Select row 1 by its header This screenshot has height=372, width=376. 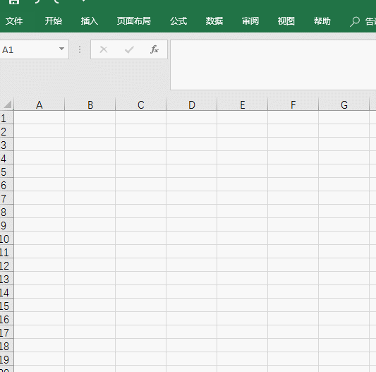(x=7, y=118)
